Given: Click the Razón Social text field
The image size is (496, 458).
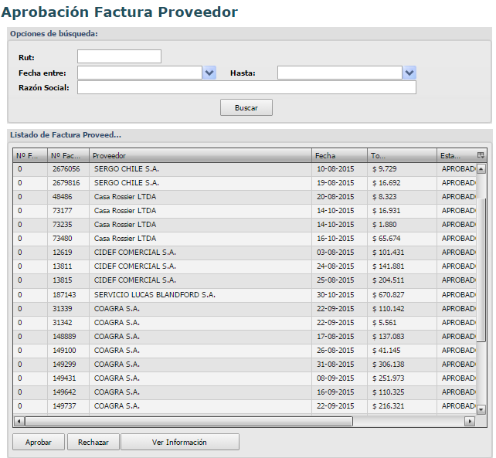Looking at the screenshot, I should pos(246,87).
